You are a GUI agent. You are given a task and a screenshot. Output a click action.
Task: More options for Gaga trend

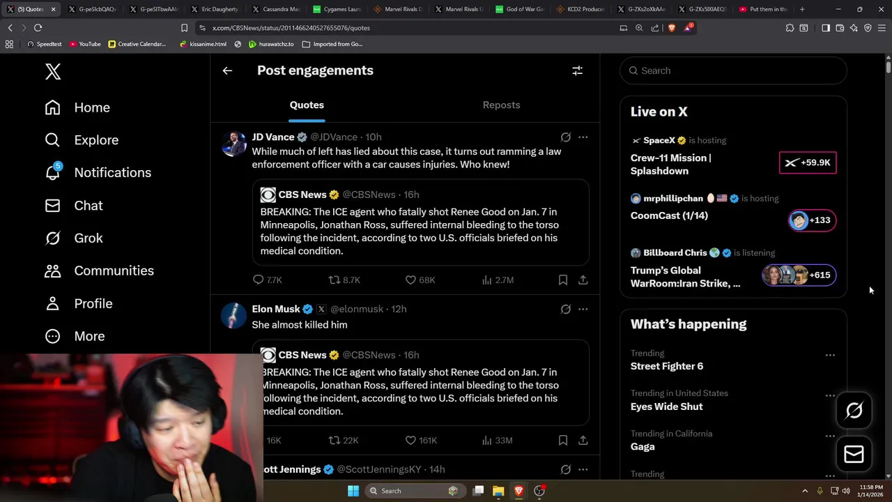point(830,436)
